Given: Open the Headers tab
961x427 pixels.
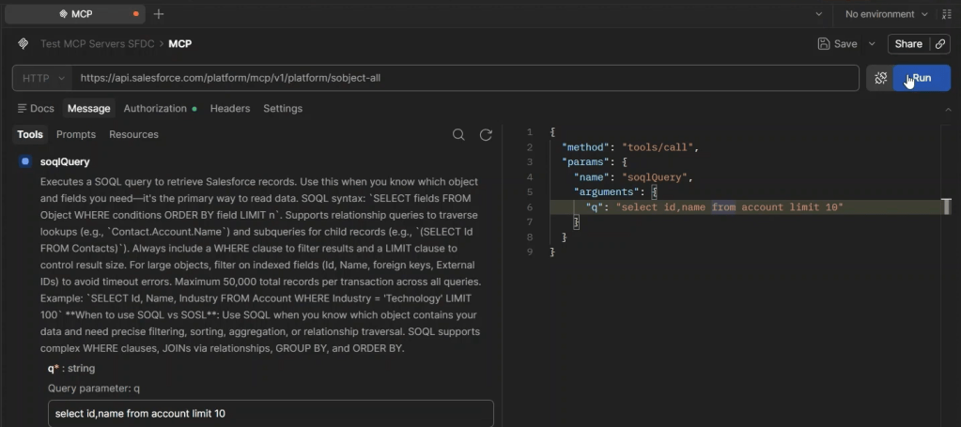Looking at the screenshot, I should pyautogui.click(x=230, y=109).
